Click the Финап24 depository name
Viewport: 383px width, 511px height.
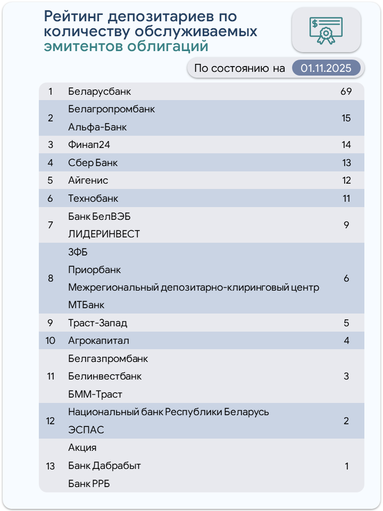[x=89, y=145]
